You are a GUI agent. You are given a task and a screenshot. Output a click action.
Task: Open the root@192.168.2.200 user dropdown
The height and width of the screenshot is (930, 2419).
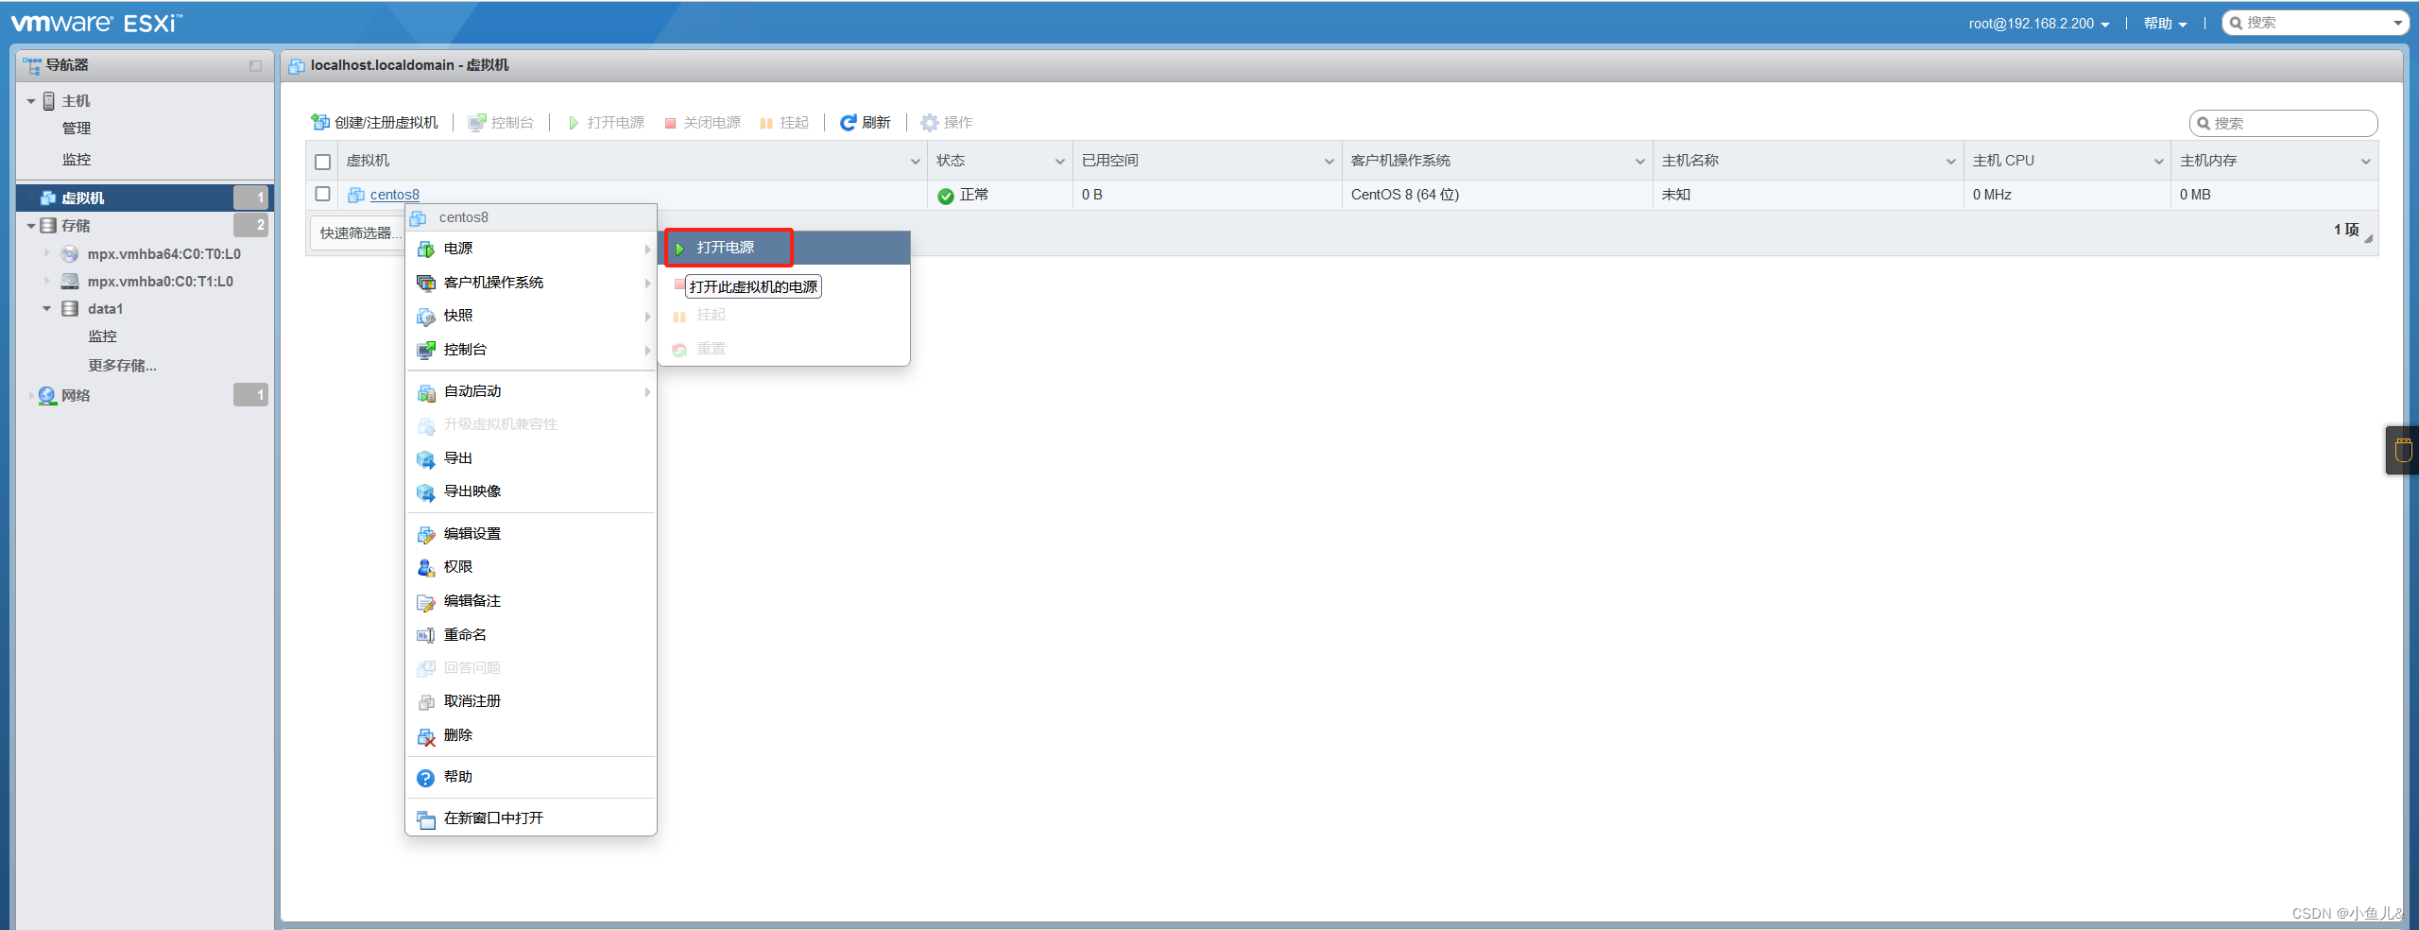pyautogui.click(x=2039, y=24)
